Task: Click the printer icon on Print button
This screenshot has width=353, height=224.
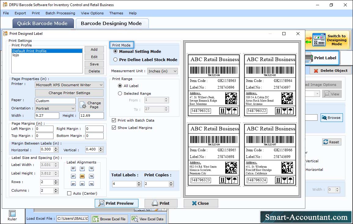Action: [x=155, y=203]
